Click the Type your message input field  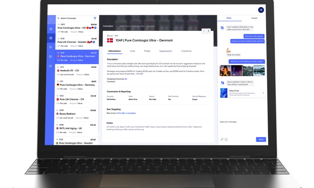pyautogui.click(x=241, y=121)
